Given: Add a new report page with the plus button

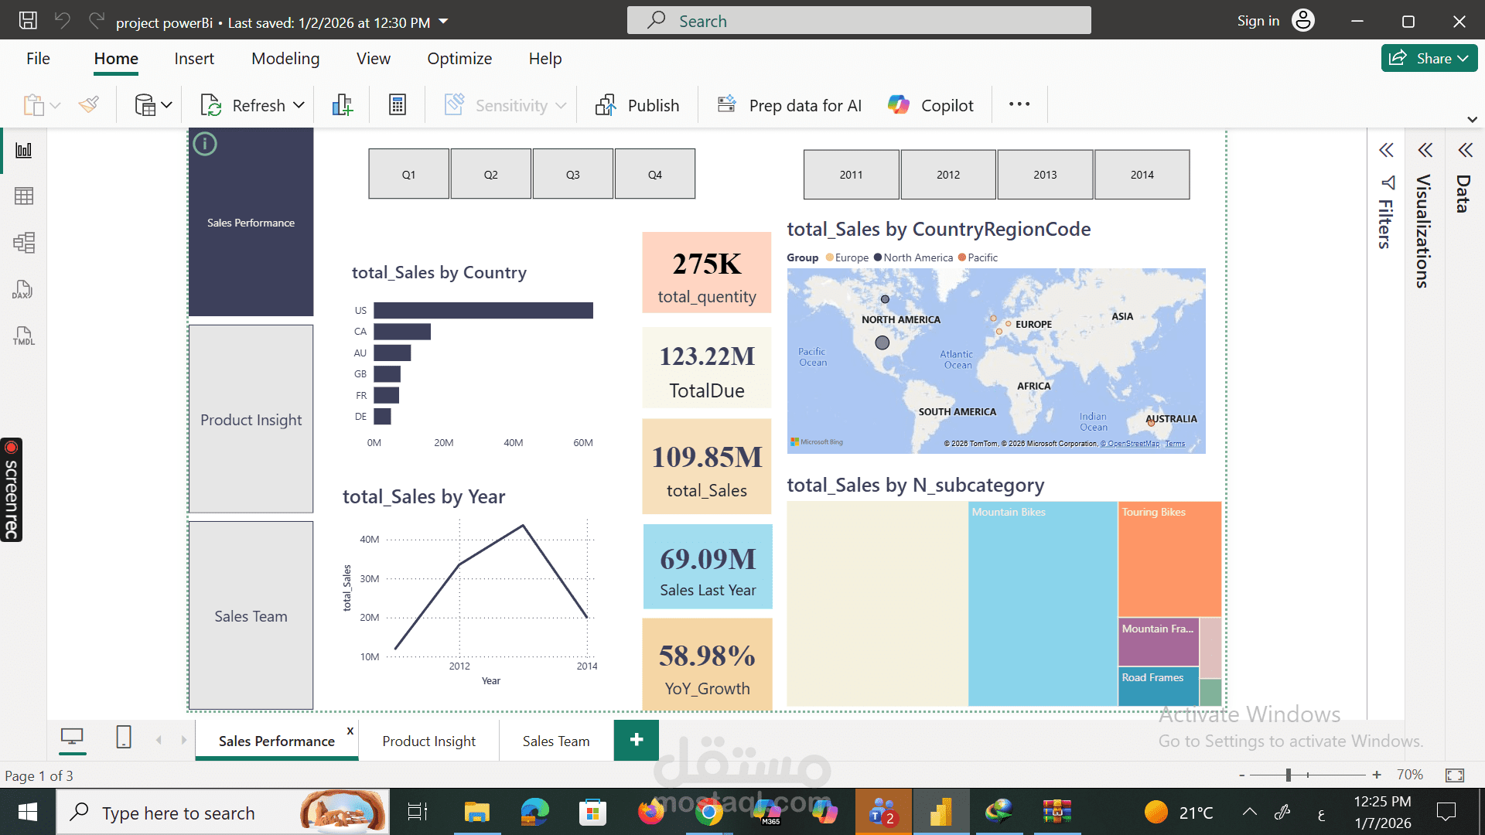Looking at the screenshot, I should pyautogui.click(x=636, y=740).
